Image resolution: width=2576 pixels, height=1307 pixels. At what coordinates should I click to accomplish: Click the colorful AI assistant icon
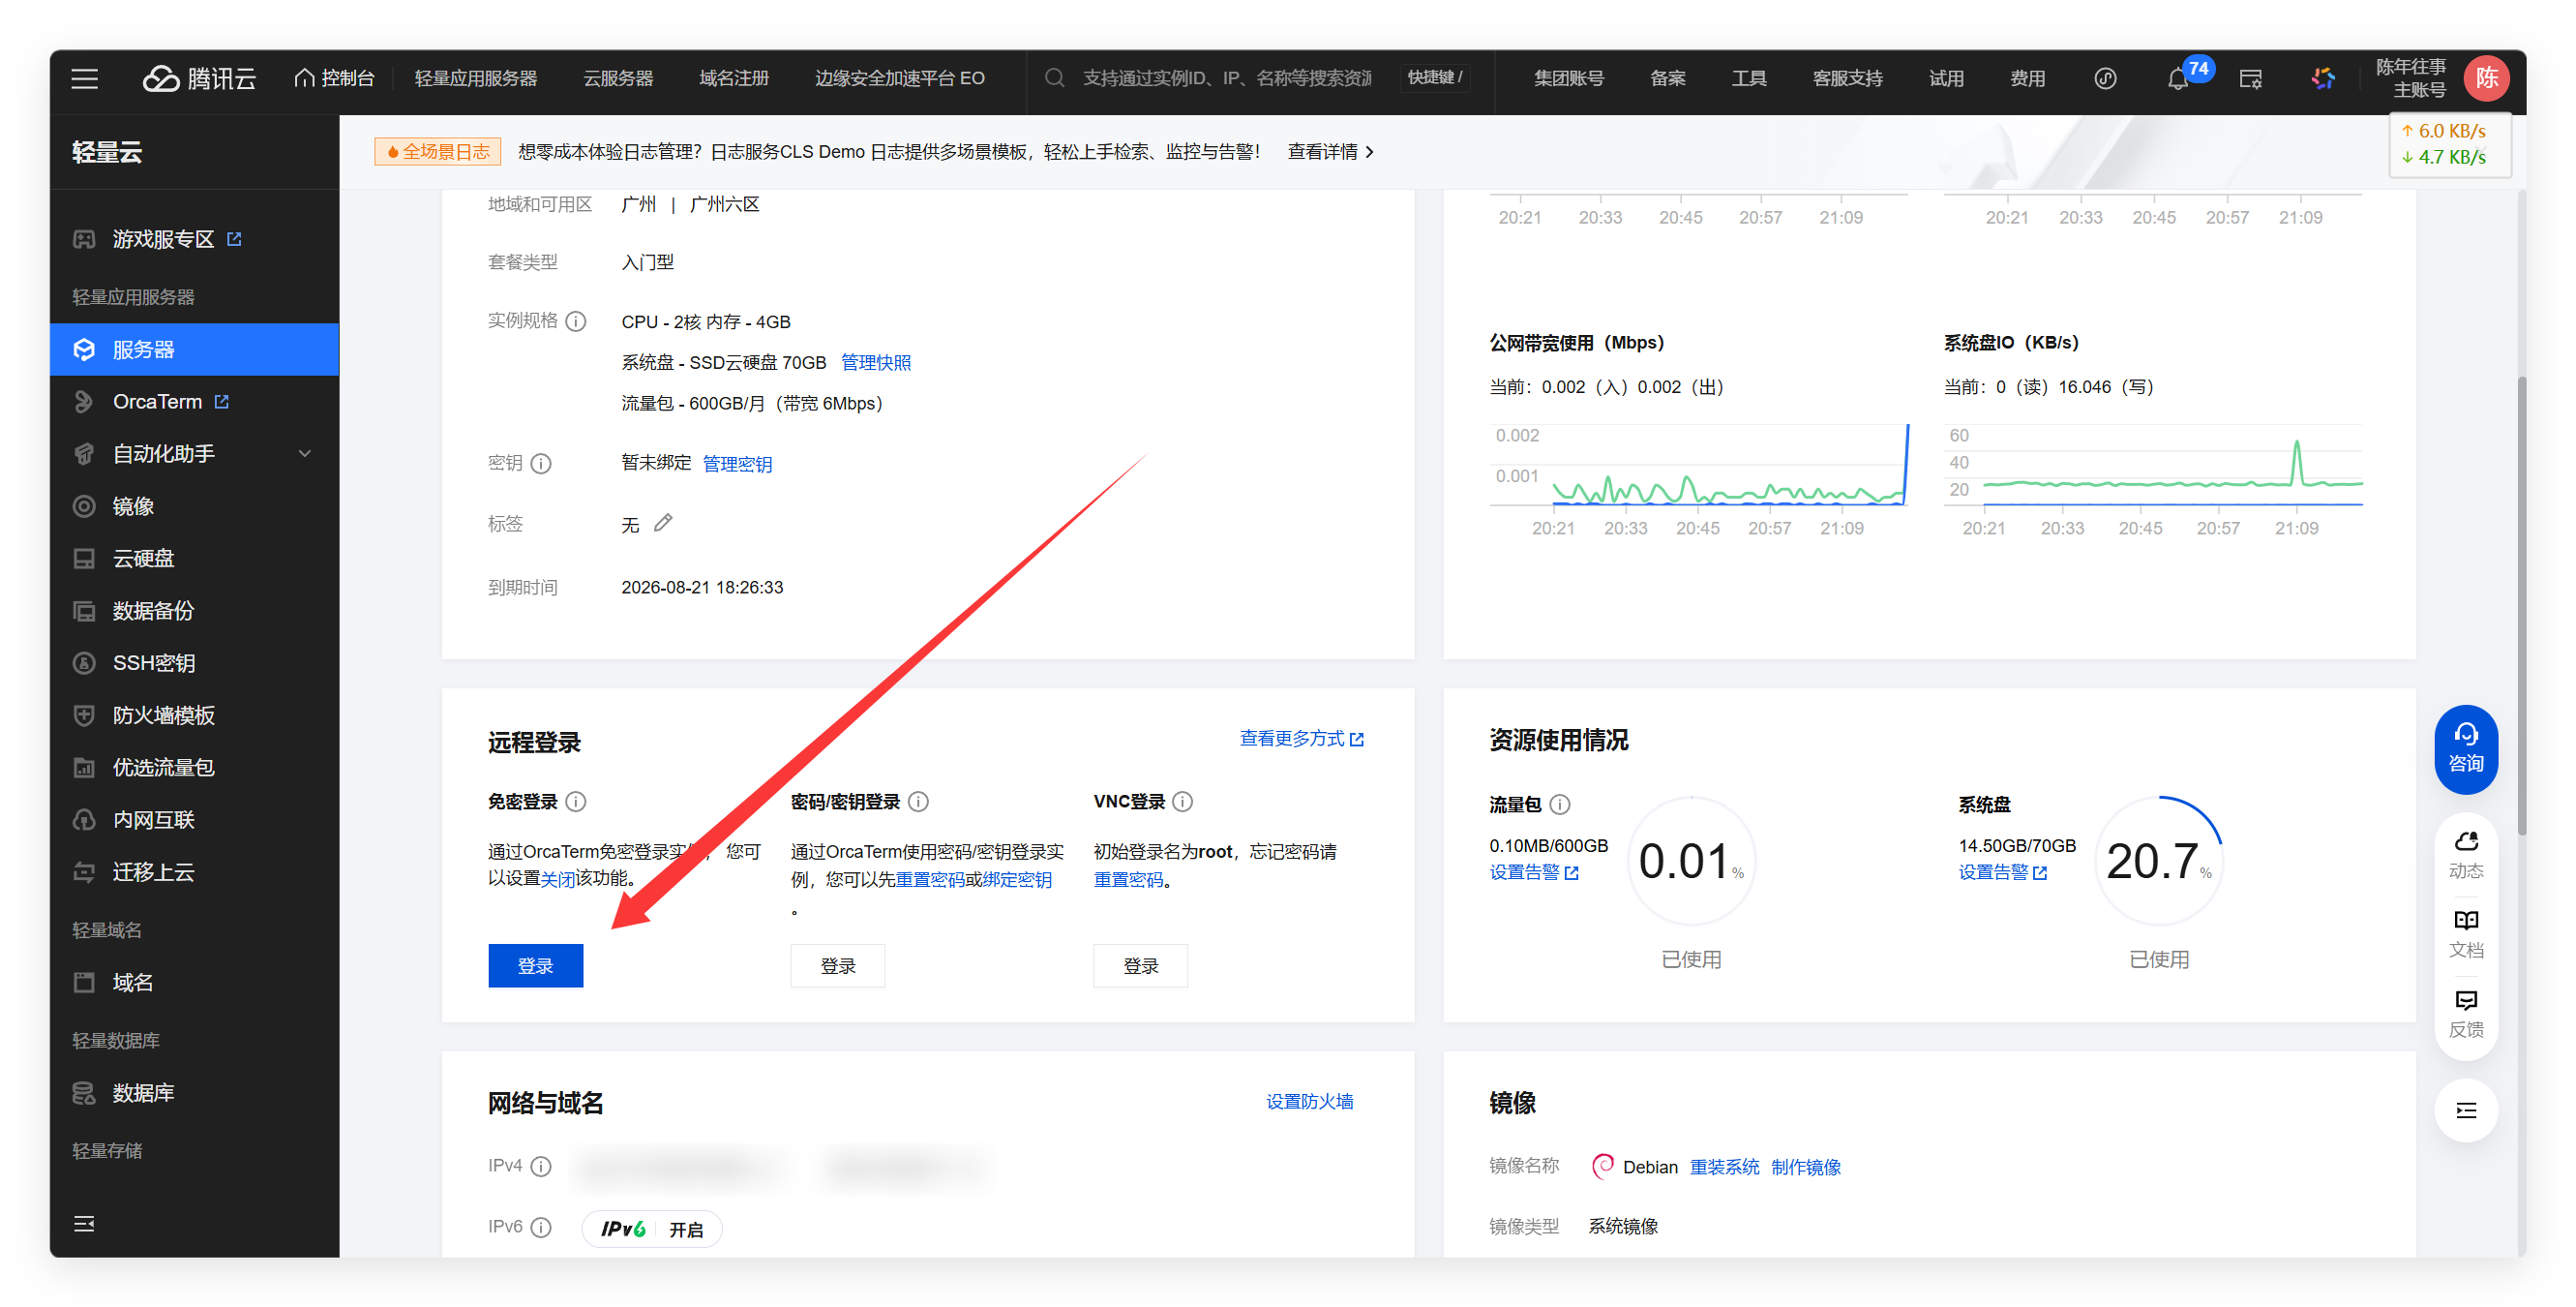click(2323, 78)
